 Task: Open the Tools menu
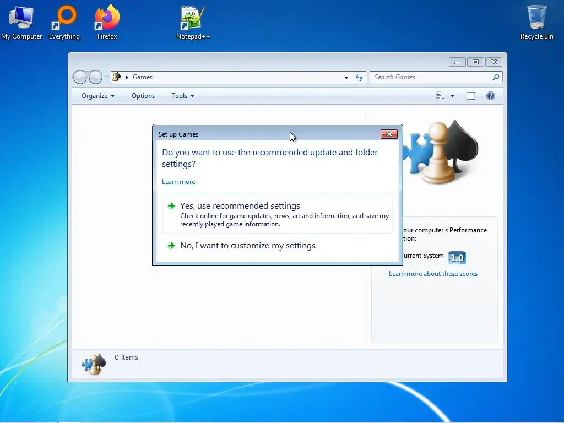(183, 96)
